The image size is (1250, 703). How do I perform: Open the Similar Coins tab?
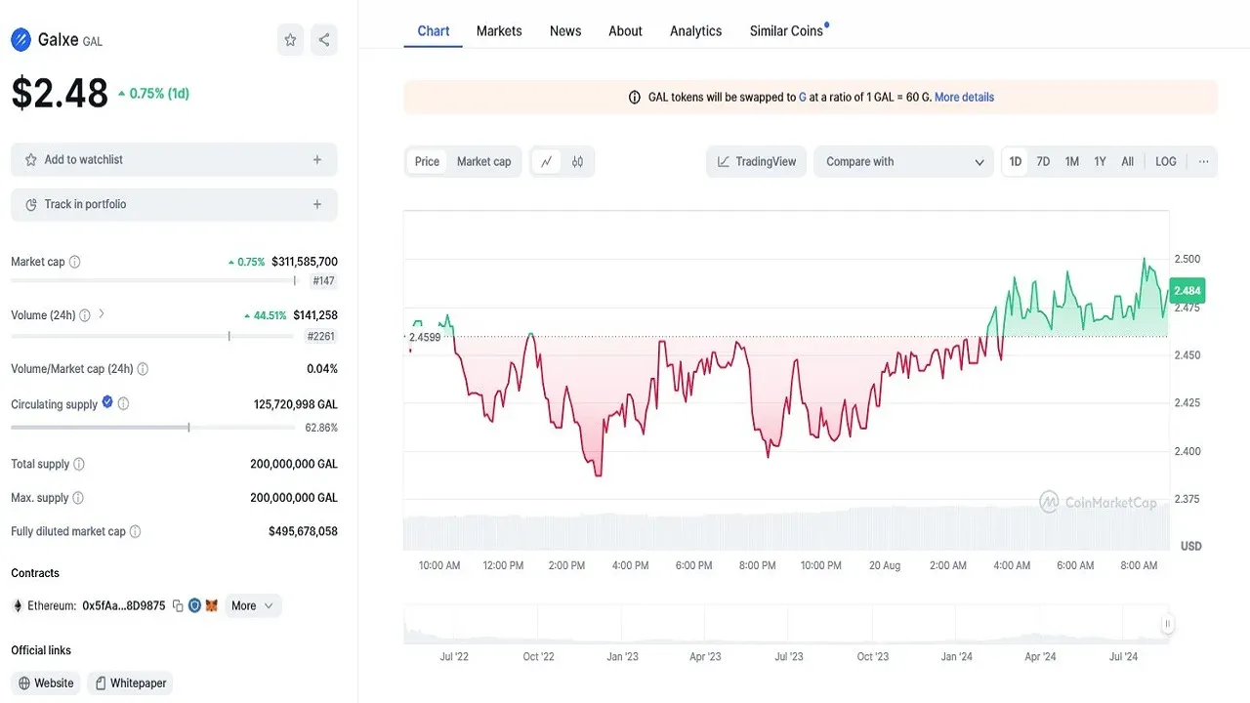point(787,31)
